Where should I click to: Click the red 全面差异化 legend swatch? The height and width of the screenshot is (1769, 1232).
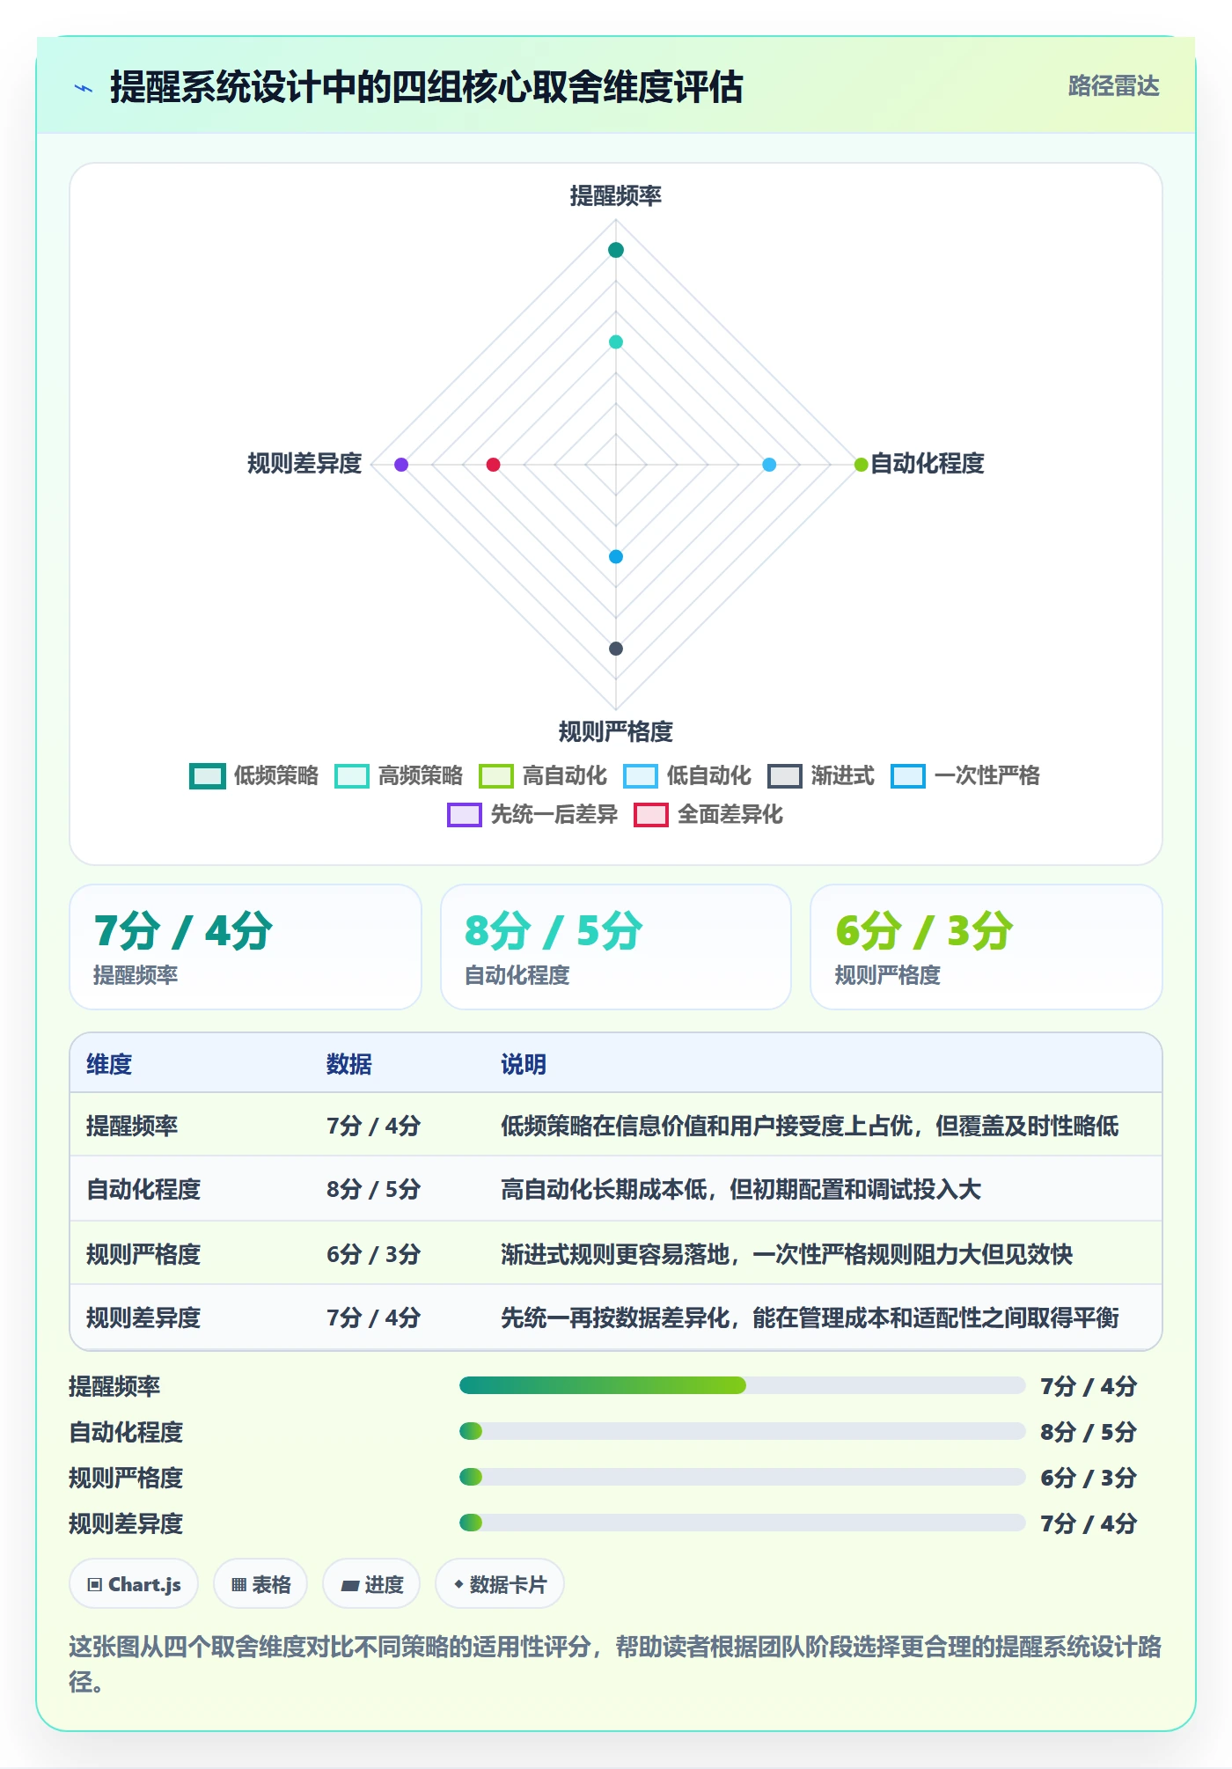coord(651,815)
